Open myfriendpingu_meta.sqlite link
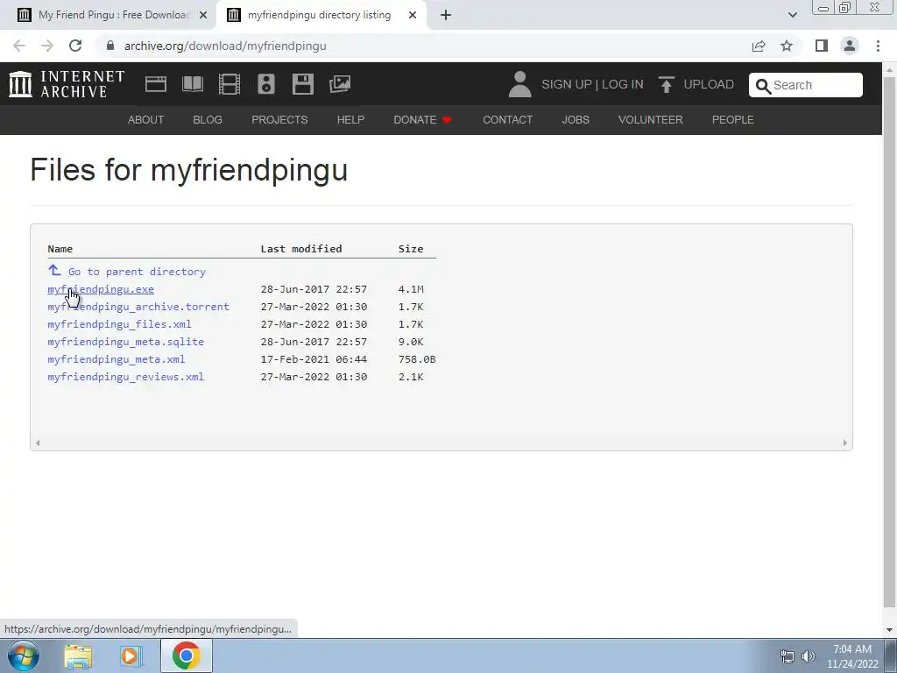This screenshot has width=897, height=673. 126,342
